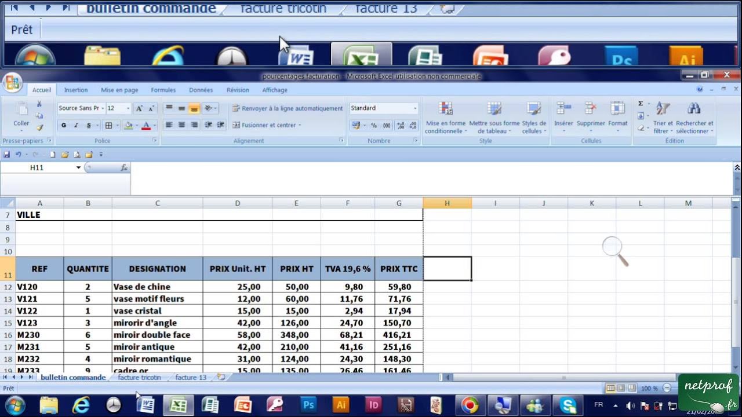Open the text orientation dropdown
The width and height of the screenshot is (742, 417).
coord(216,108)
